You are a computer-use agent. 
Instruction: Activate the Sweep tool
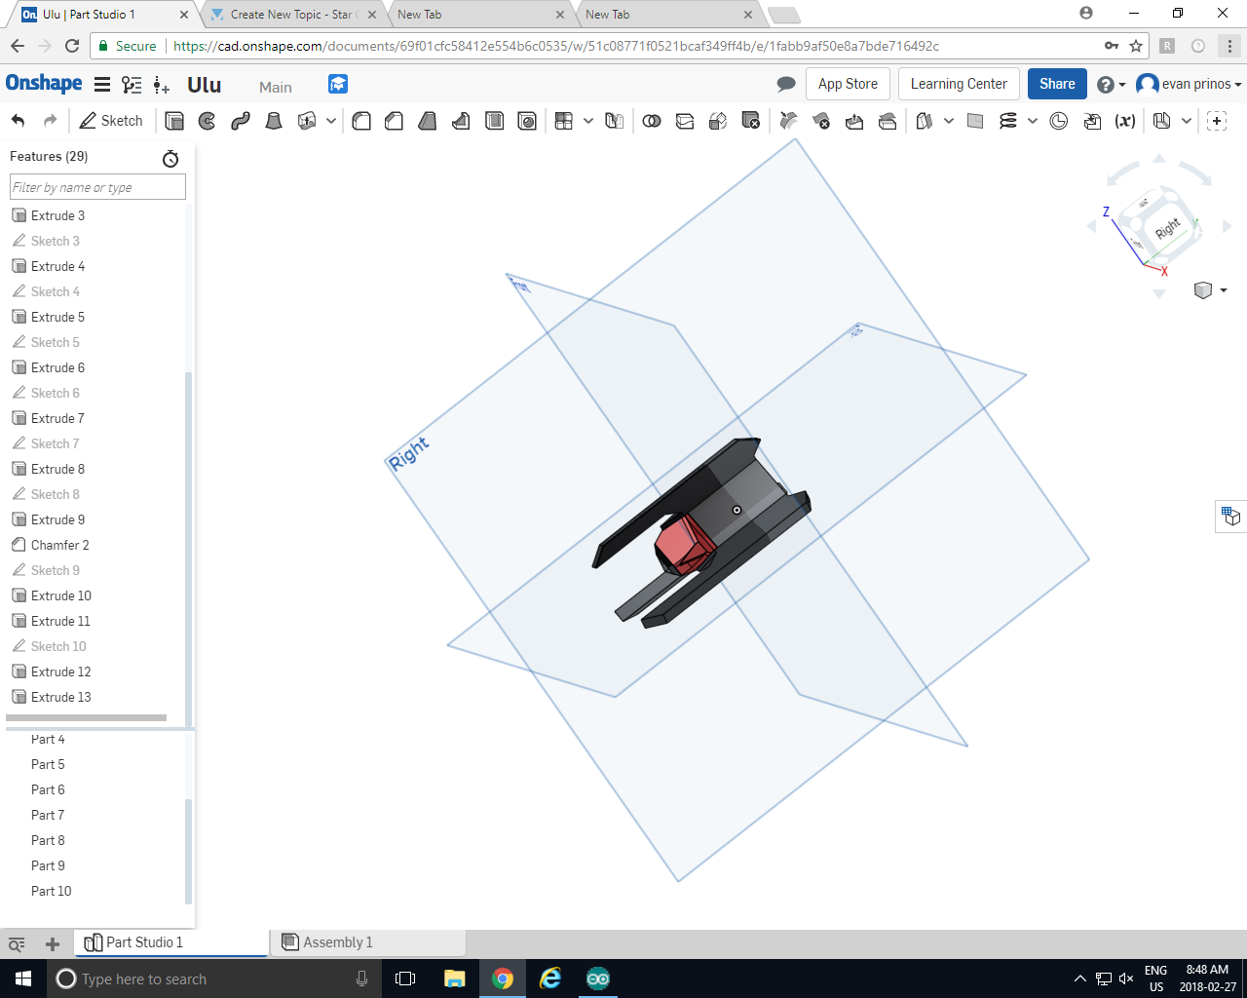pyautogui.click(x=241, y=121)
